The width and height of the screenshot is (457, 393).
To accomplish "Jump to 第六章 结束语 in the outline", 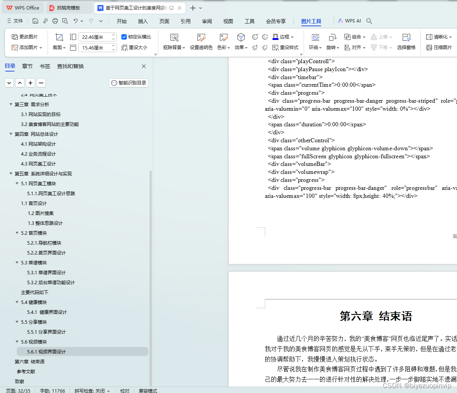I will pyautogui.click(x=30, y=362).
